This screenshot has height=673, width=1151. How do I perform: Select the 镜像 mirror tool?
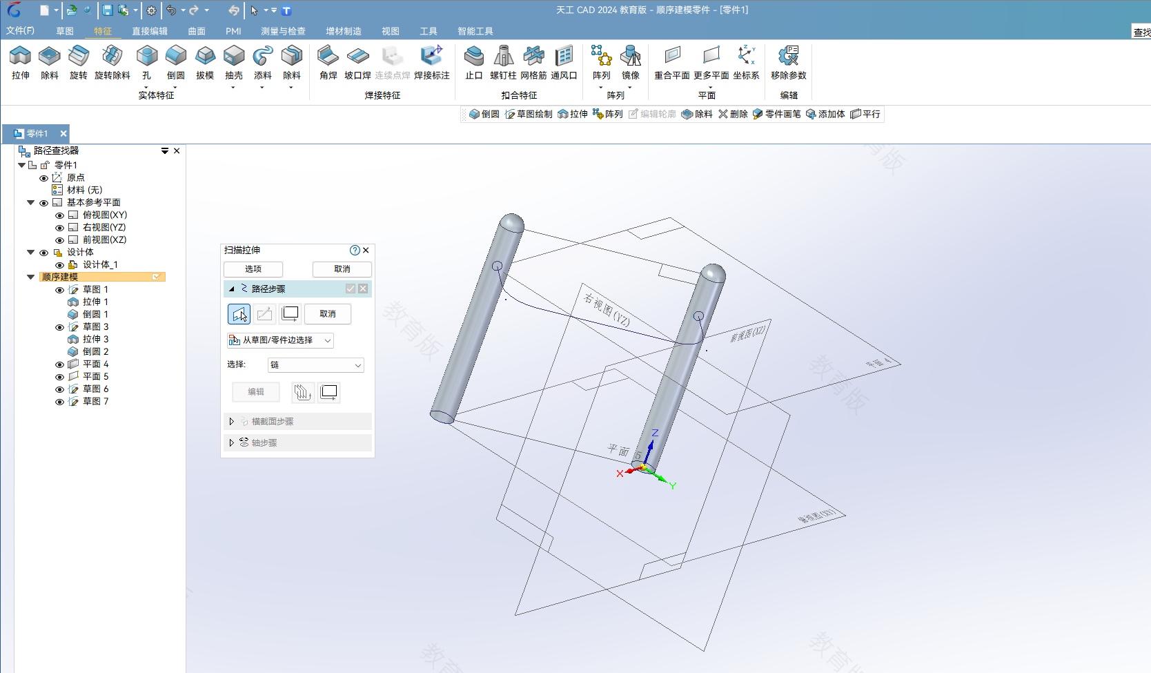point(631,63)
